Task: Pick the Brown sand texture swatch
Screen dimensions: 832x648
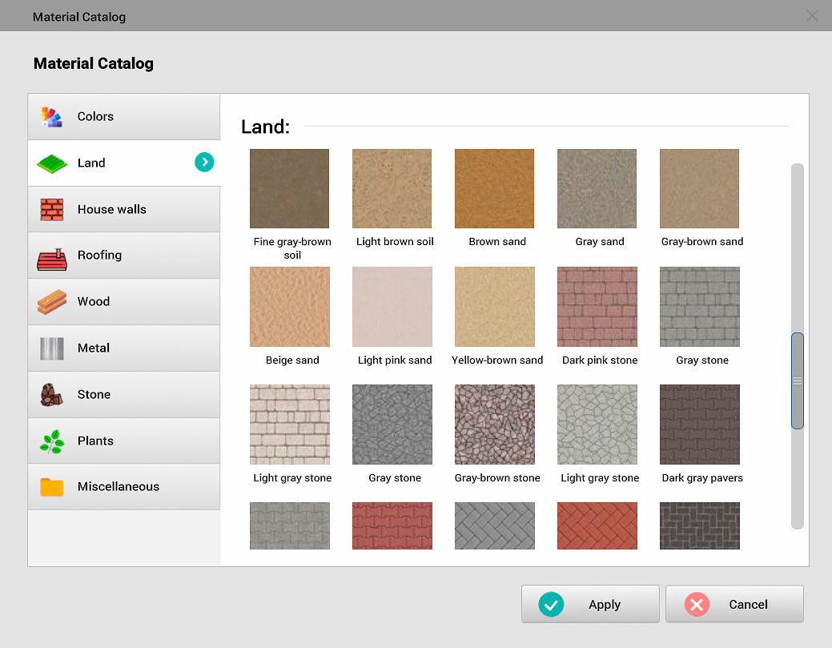Action: [494, 189]
